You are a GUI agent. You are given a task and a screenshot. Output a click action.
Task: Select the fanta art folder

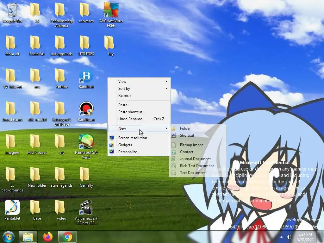pos(12,46)
